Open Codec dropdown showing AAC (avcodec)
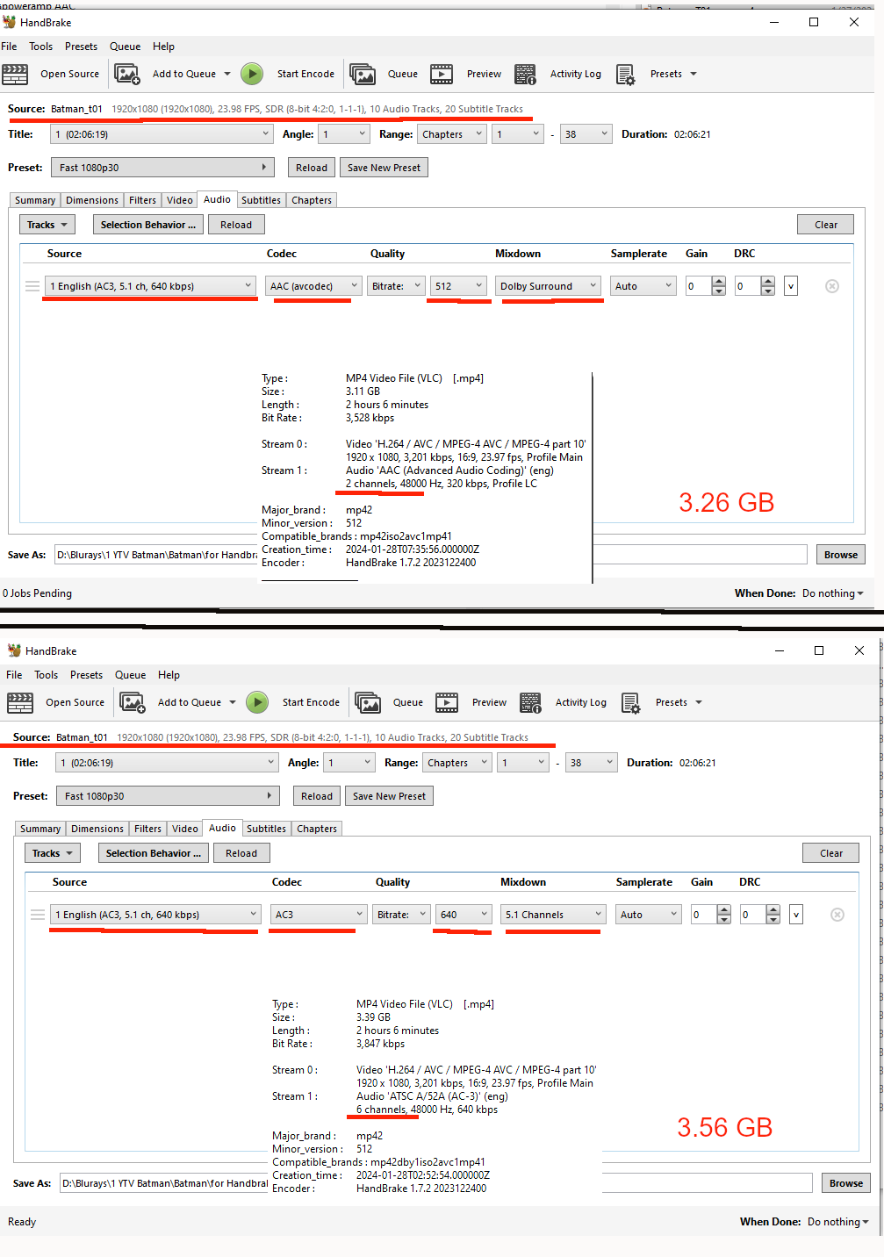The height and width of the screenshot is (1257, 884). tap(313, 286)
